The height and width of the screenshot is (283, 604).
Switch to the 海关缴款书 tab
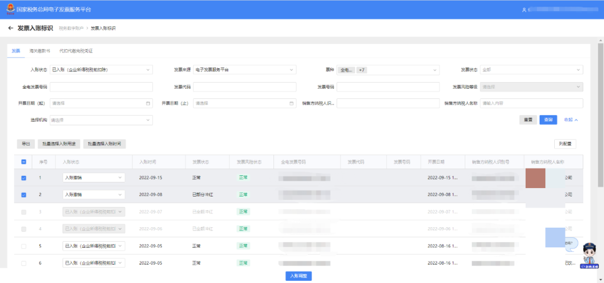[x=40, y=51]
